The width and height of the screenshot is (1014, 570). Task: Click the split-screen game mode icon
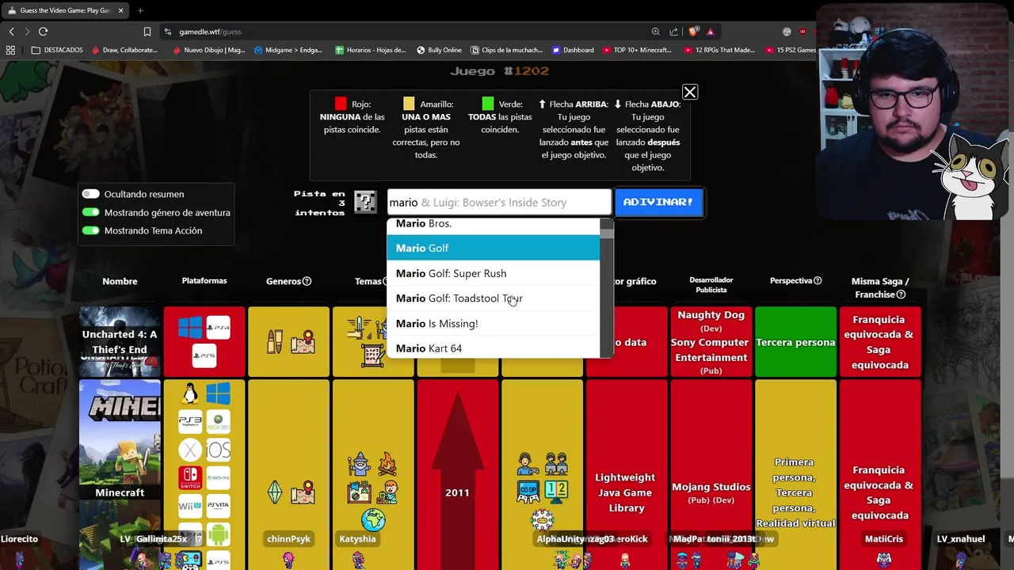pos(556,492)
